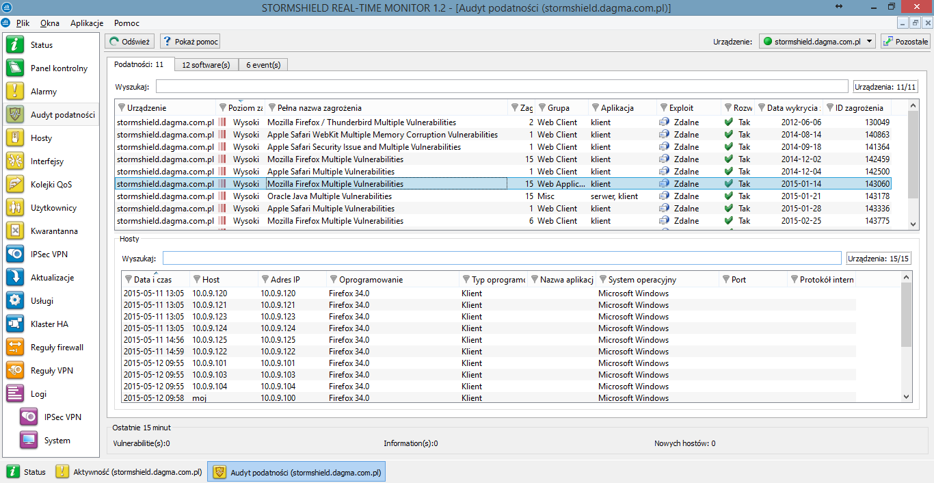934x483 pixels.
Task: Open the Aplikacje menu
Action: tap(87, 23)
